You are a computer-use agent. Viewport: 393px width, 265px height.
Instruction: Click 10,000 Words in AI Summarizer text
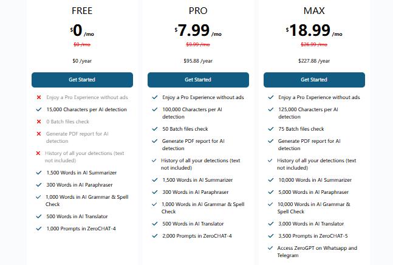click(315, 180)
